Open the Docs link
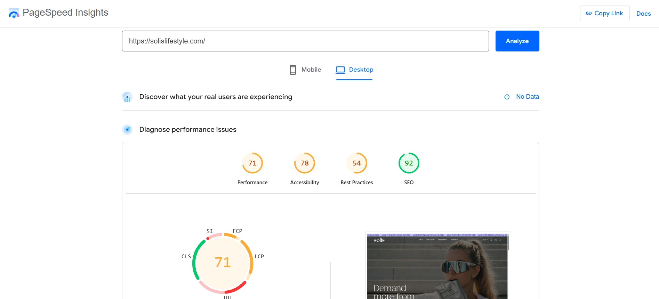 click(643, 14)
